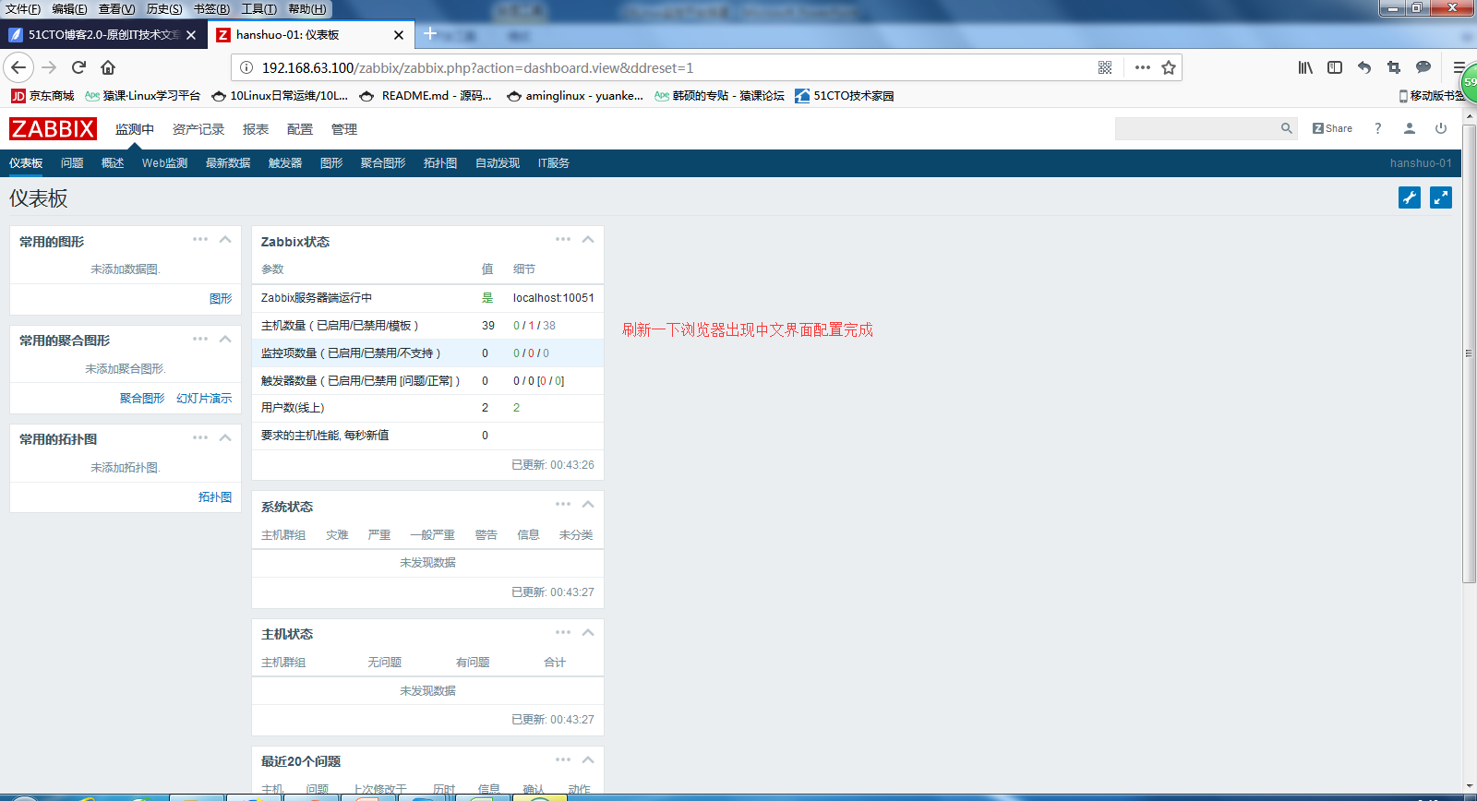Click the user count link 2
This screenshot has height=801, width=1477.
pos(516,408)
